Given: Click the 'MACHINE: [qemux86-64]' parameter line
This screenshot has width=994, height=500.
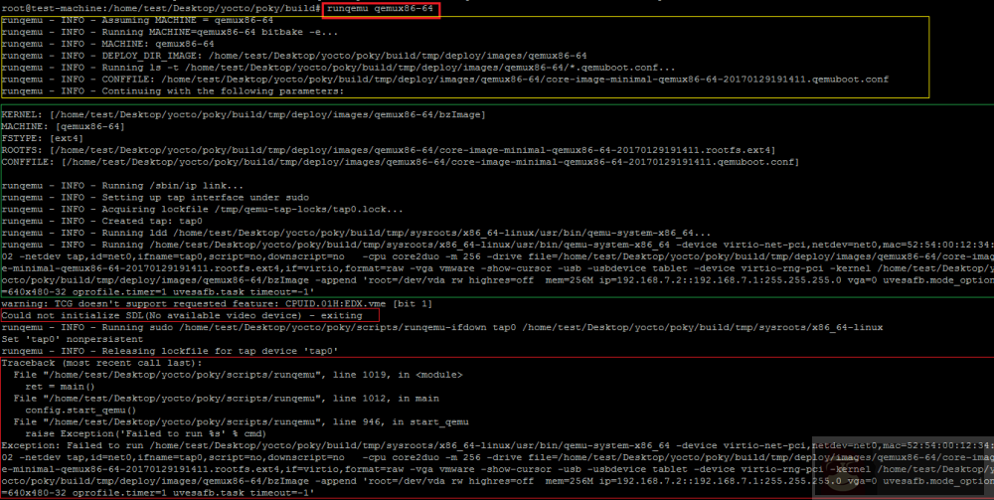Looking at the screenshot, I should point(64,127).
